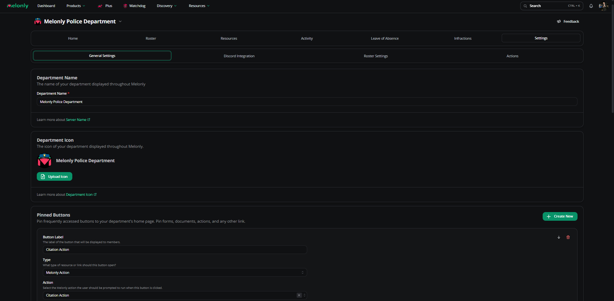This screenshot has height=301, width=614.
Task: Click the Upload Icon button
Action: click(x=54, y=176)
